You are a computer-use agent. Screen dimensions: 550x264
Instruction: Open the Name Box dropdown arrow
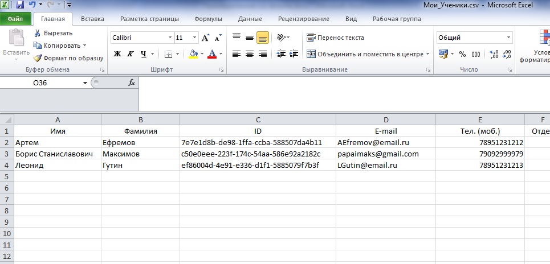coord(85,82)
